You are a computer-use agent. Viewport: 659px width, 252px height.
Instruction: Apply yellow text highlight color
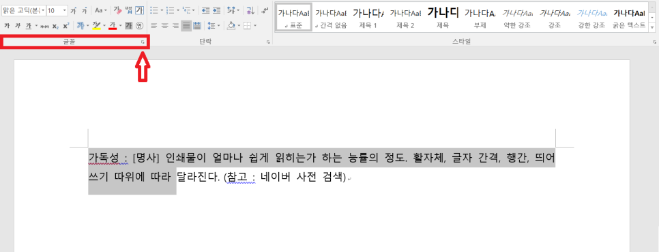[96, 26]
